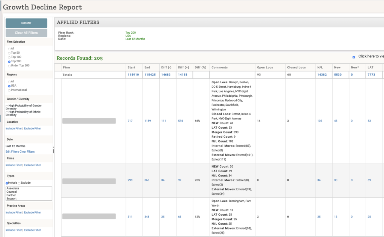
Task: Sort by the End column header
Action: point(147,67)
